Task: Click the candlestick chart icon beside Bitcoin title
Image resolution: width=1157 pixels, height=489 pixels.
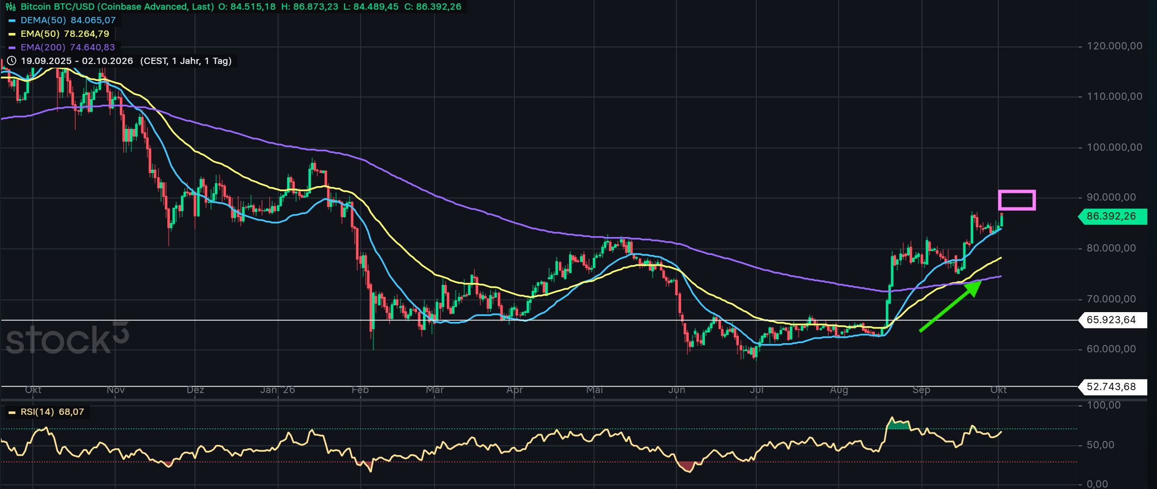Action: click(x=10, y=7)
